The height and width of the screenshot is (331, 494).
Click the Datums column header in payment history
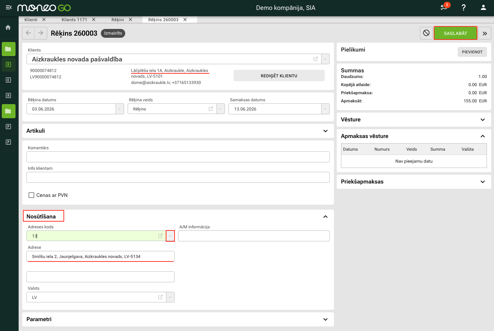point(350,149)
